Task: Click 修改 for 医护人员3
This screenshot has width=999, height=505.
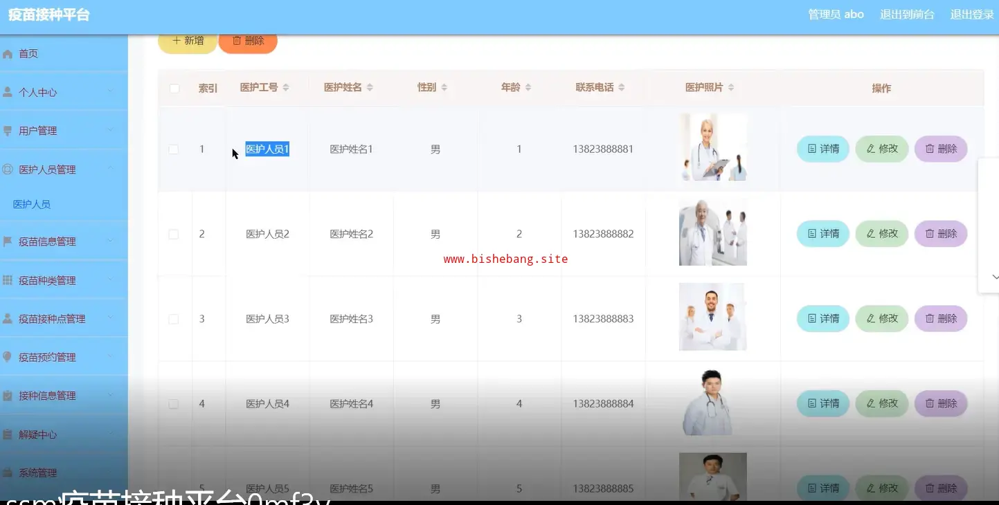Action: [882, 318]
